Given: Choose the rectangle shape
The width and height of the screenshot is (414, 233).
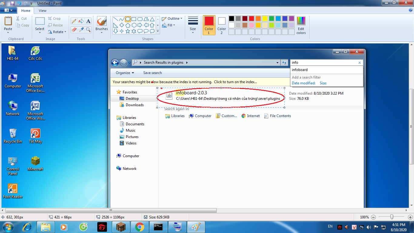Looking at the screenshot, I should [x=134, y=19].
